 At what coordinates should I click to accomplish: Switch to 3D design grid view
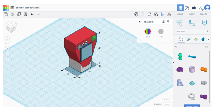[x=180, y=8]
